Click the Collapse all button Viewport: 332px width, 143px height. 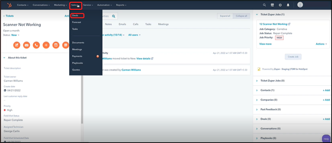pos(242,16)
